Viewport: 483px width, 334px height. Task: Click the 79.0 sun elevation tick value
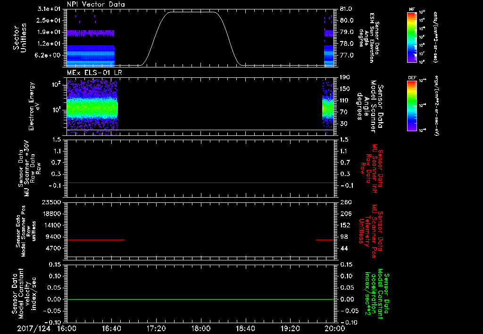click(x=346, y=32)
